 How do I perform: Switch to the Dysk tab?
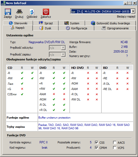[x=45, y=28]
